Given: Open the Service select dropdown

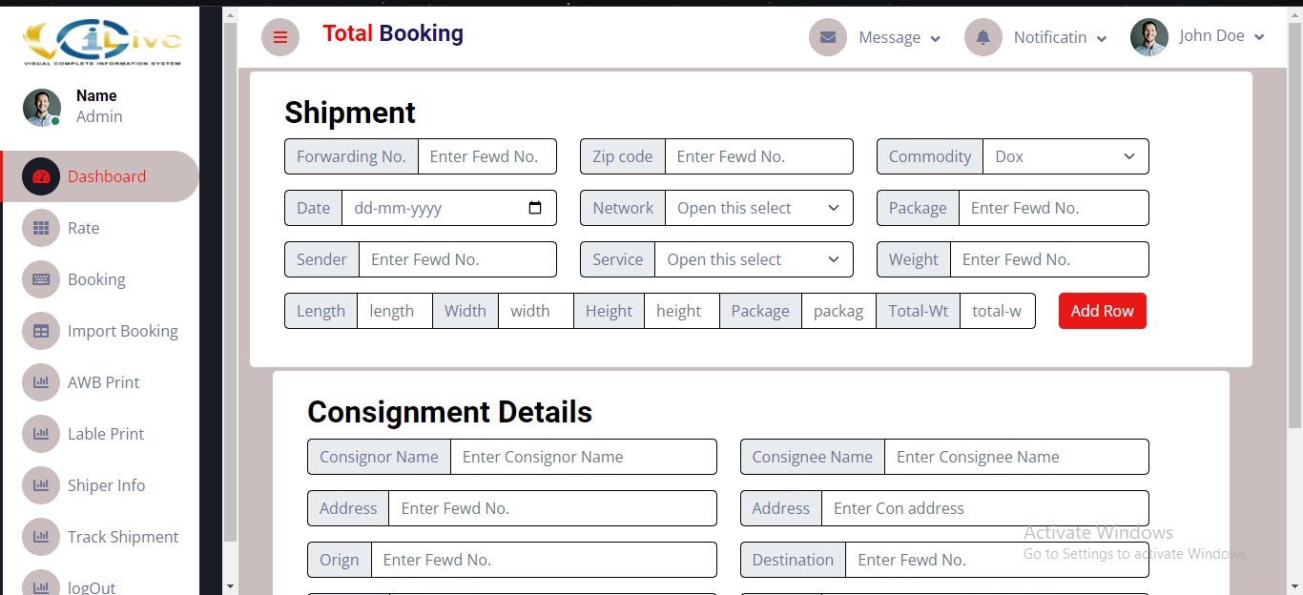Looking at the screenshot, I should tap(754, 259).
